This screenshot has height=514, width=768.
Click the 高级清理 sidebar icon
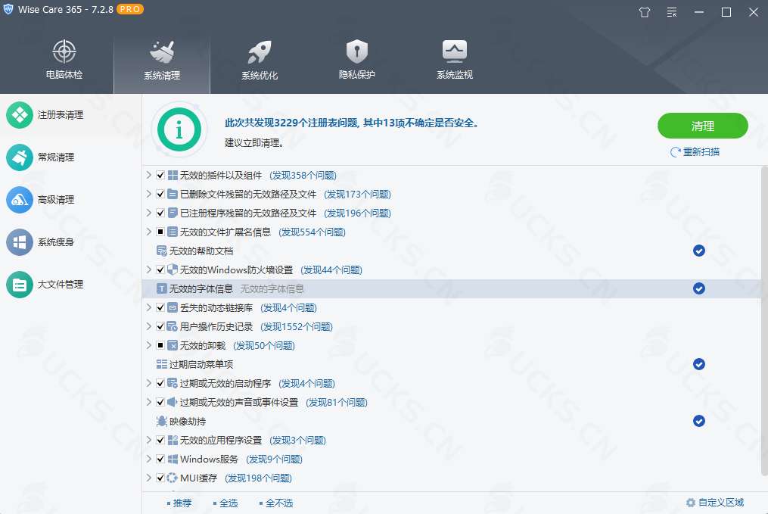pyautogui.click(x=20, y=200)
